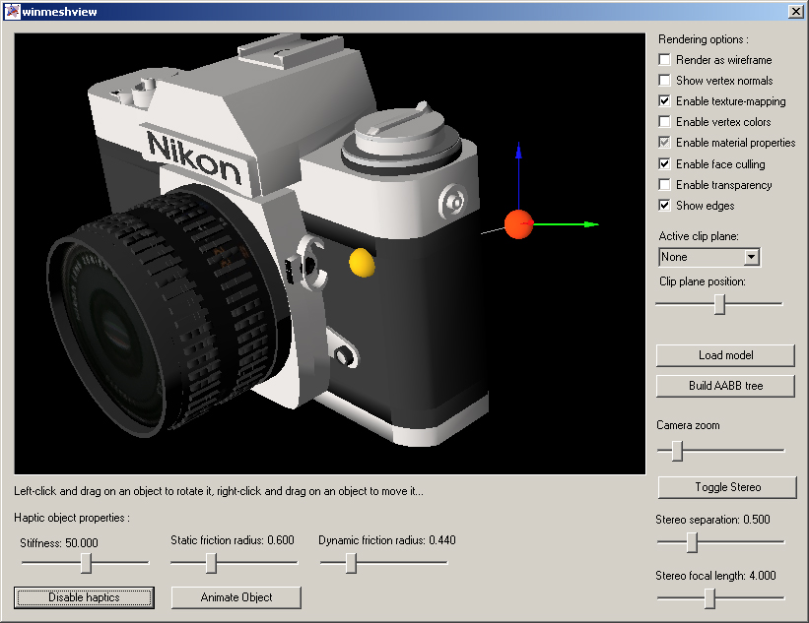Click the Toggle Stereo button
The image size is (809, 623).
pos(725,487)
